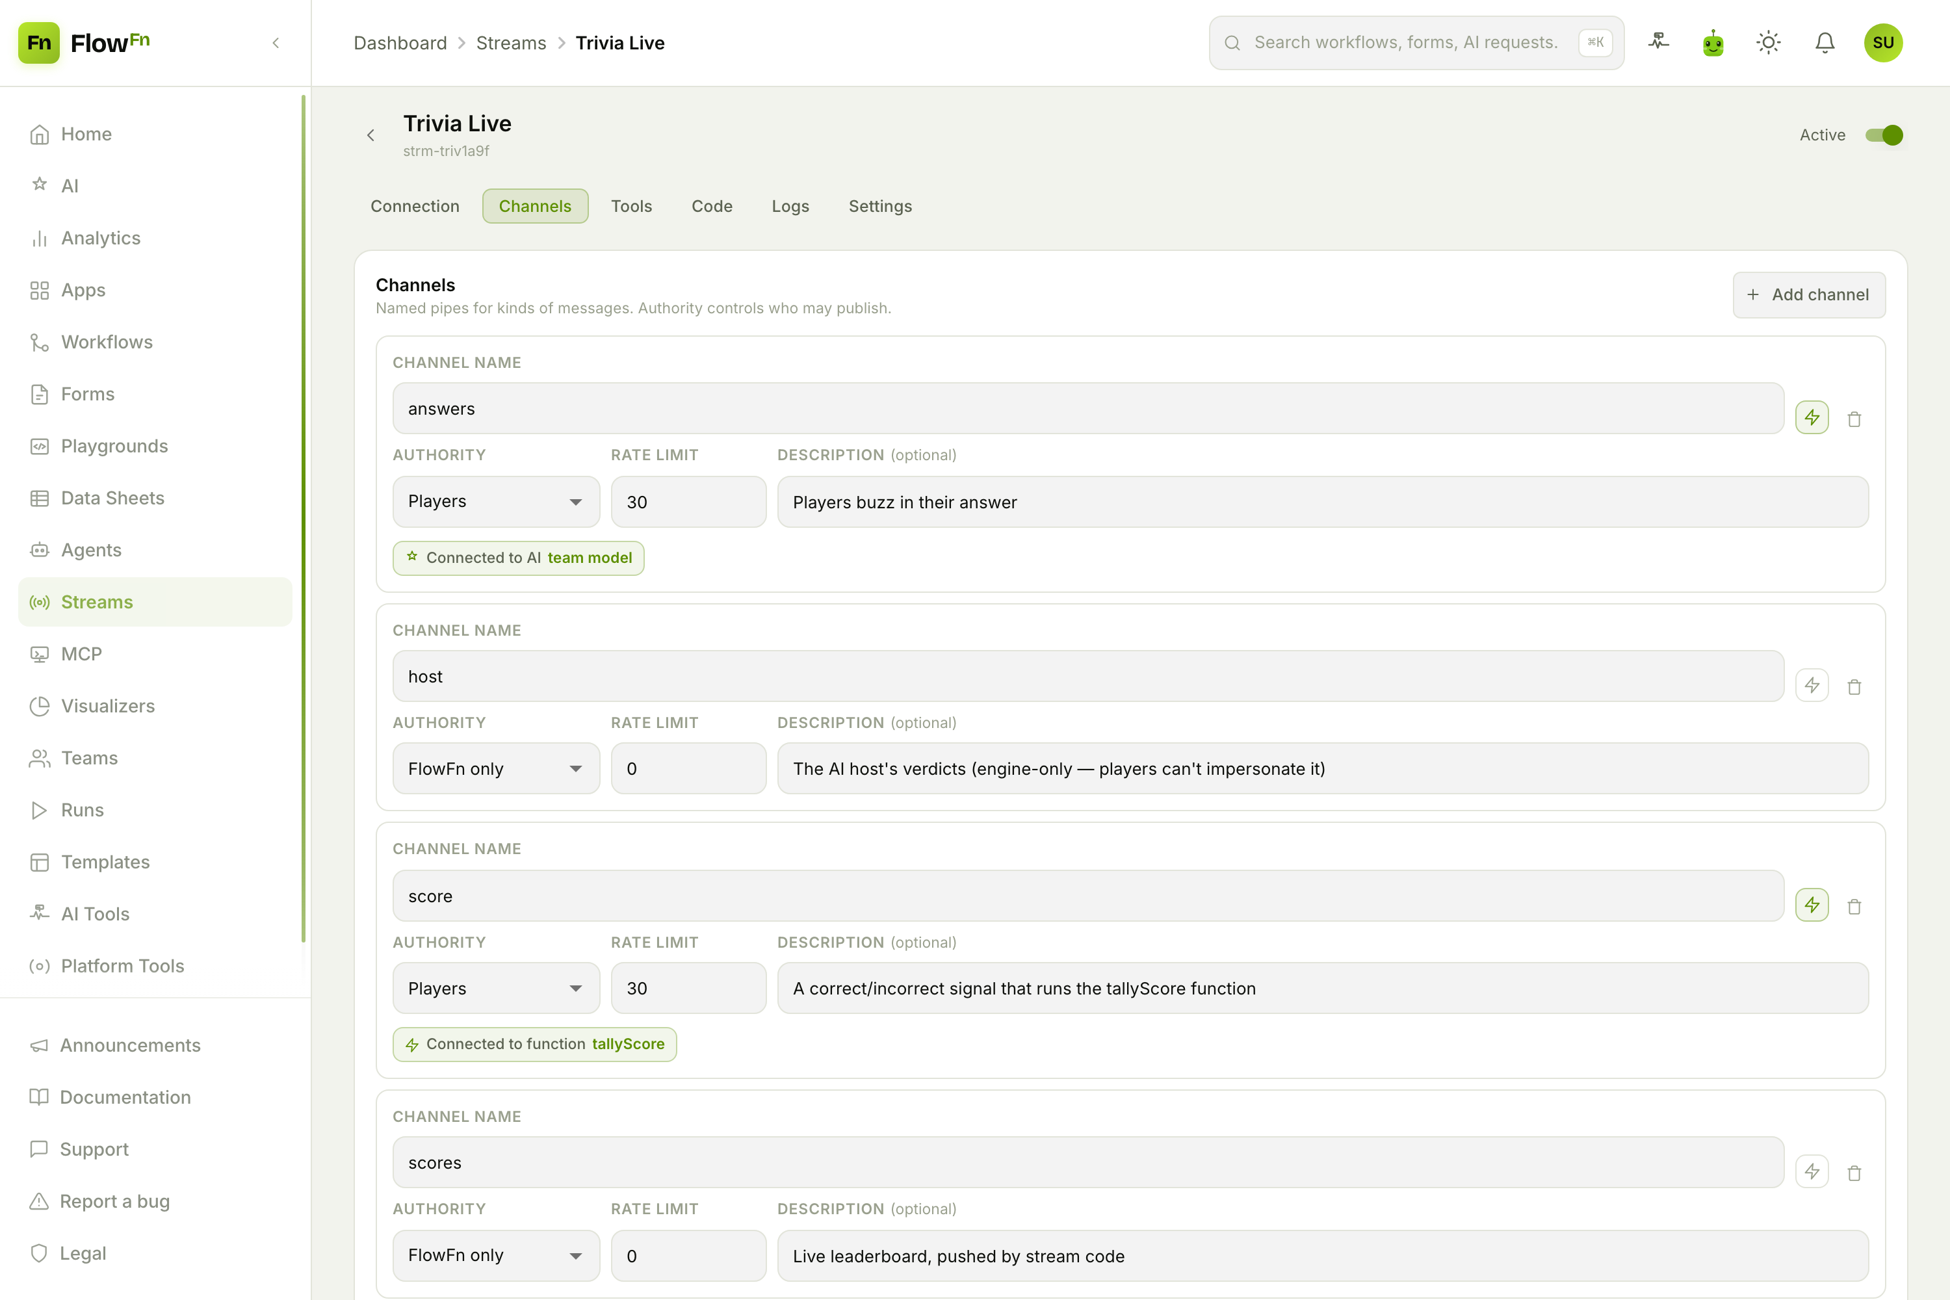Viewport: 1950px width, 1300px height.
Task: Open Runs in the sidebar
Action: coord(155,809)
